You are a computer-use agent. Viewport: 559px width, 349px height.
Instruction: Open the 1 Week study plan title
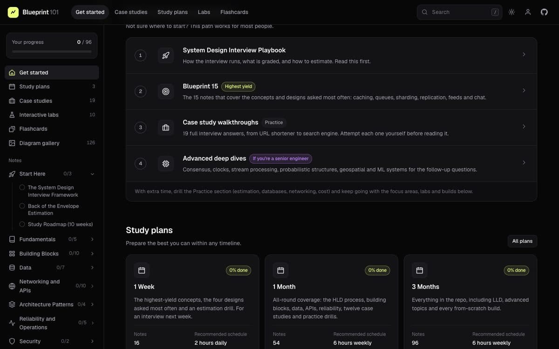click(x=144, y=287)
